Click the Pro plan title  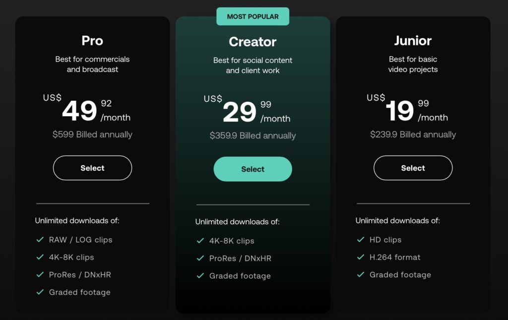(92, 41)
